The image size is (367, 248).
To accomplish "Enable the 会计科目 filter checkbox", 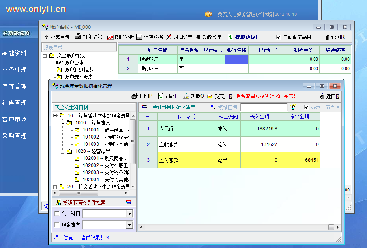I will [x=57, y=214].
